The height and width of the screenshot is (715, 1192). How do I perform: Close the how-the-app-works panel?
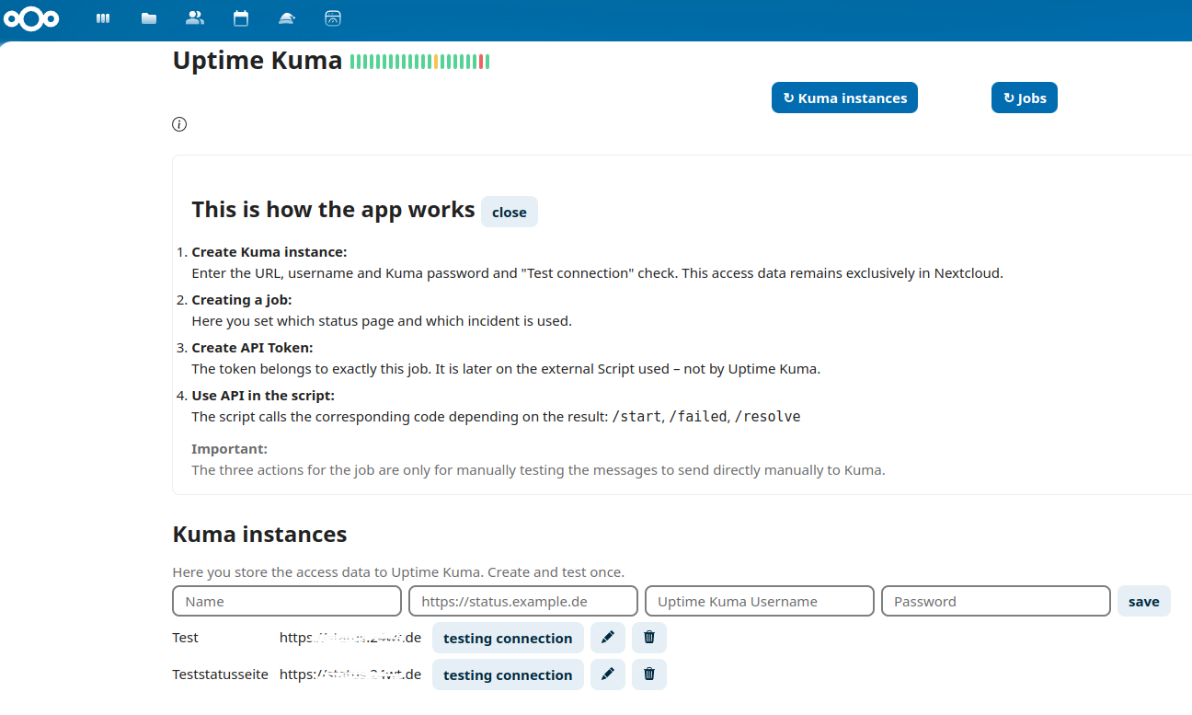(510, 212)
